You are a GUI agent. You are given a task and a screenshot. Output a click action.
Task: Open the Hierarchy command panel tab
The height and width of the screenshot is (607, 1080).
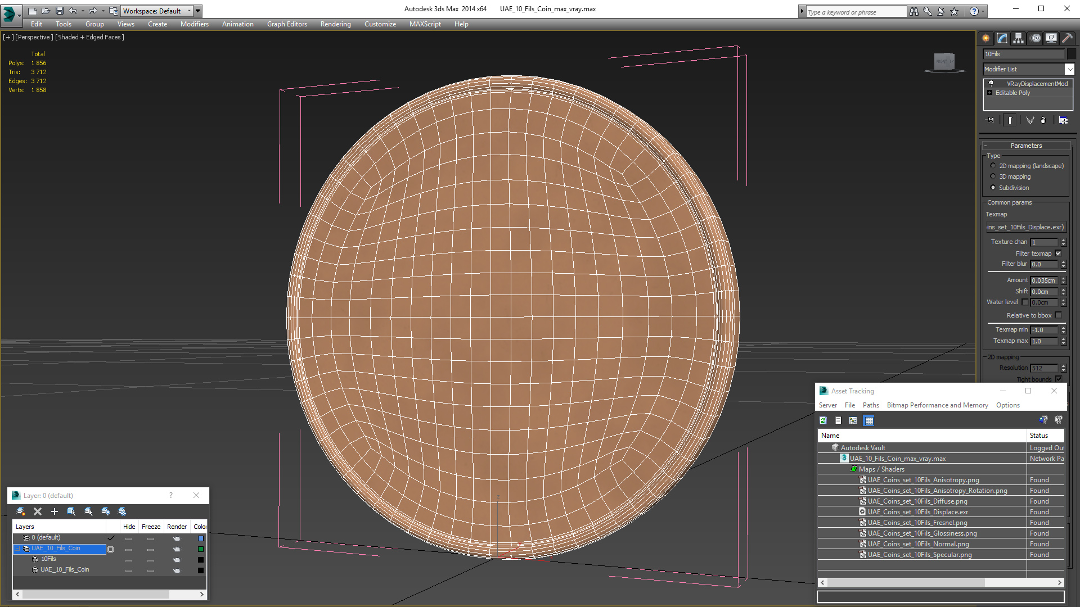coord(1018,38)
